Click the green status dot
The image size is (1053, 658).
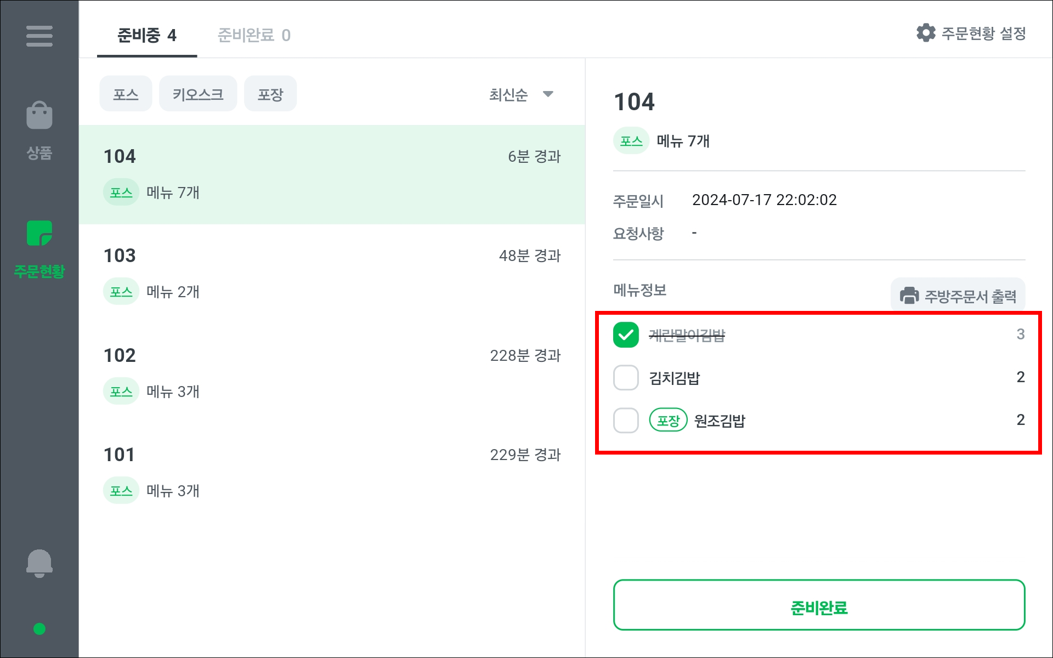coord(39,629)
